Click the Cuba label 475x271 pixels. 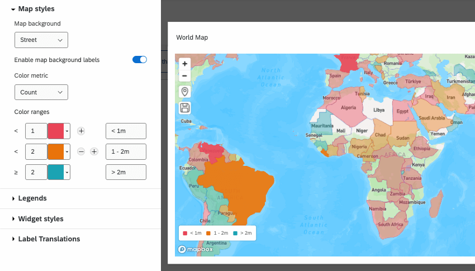[x=186, y=121]
